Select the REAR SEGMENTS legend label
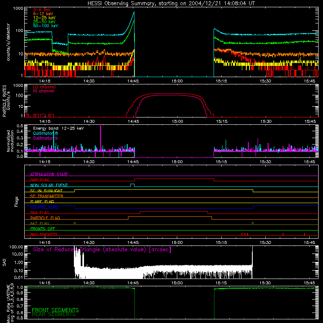Viewport: 323px width, 323px height. [x=54, y=315]
